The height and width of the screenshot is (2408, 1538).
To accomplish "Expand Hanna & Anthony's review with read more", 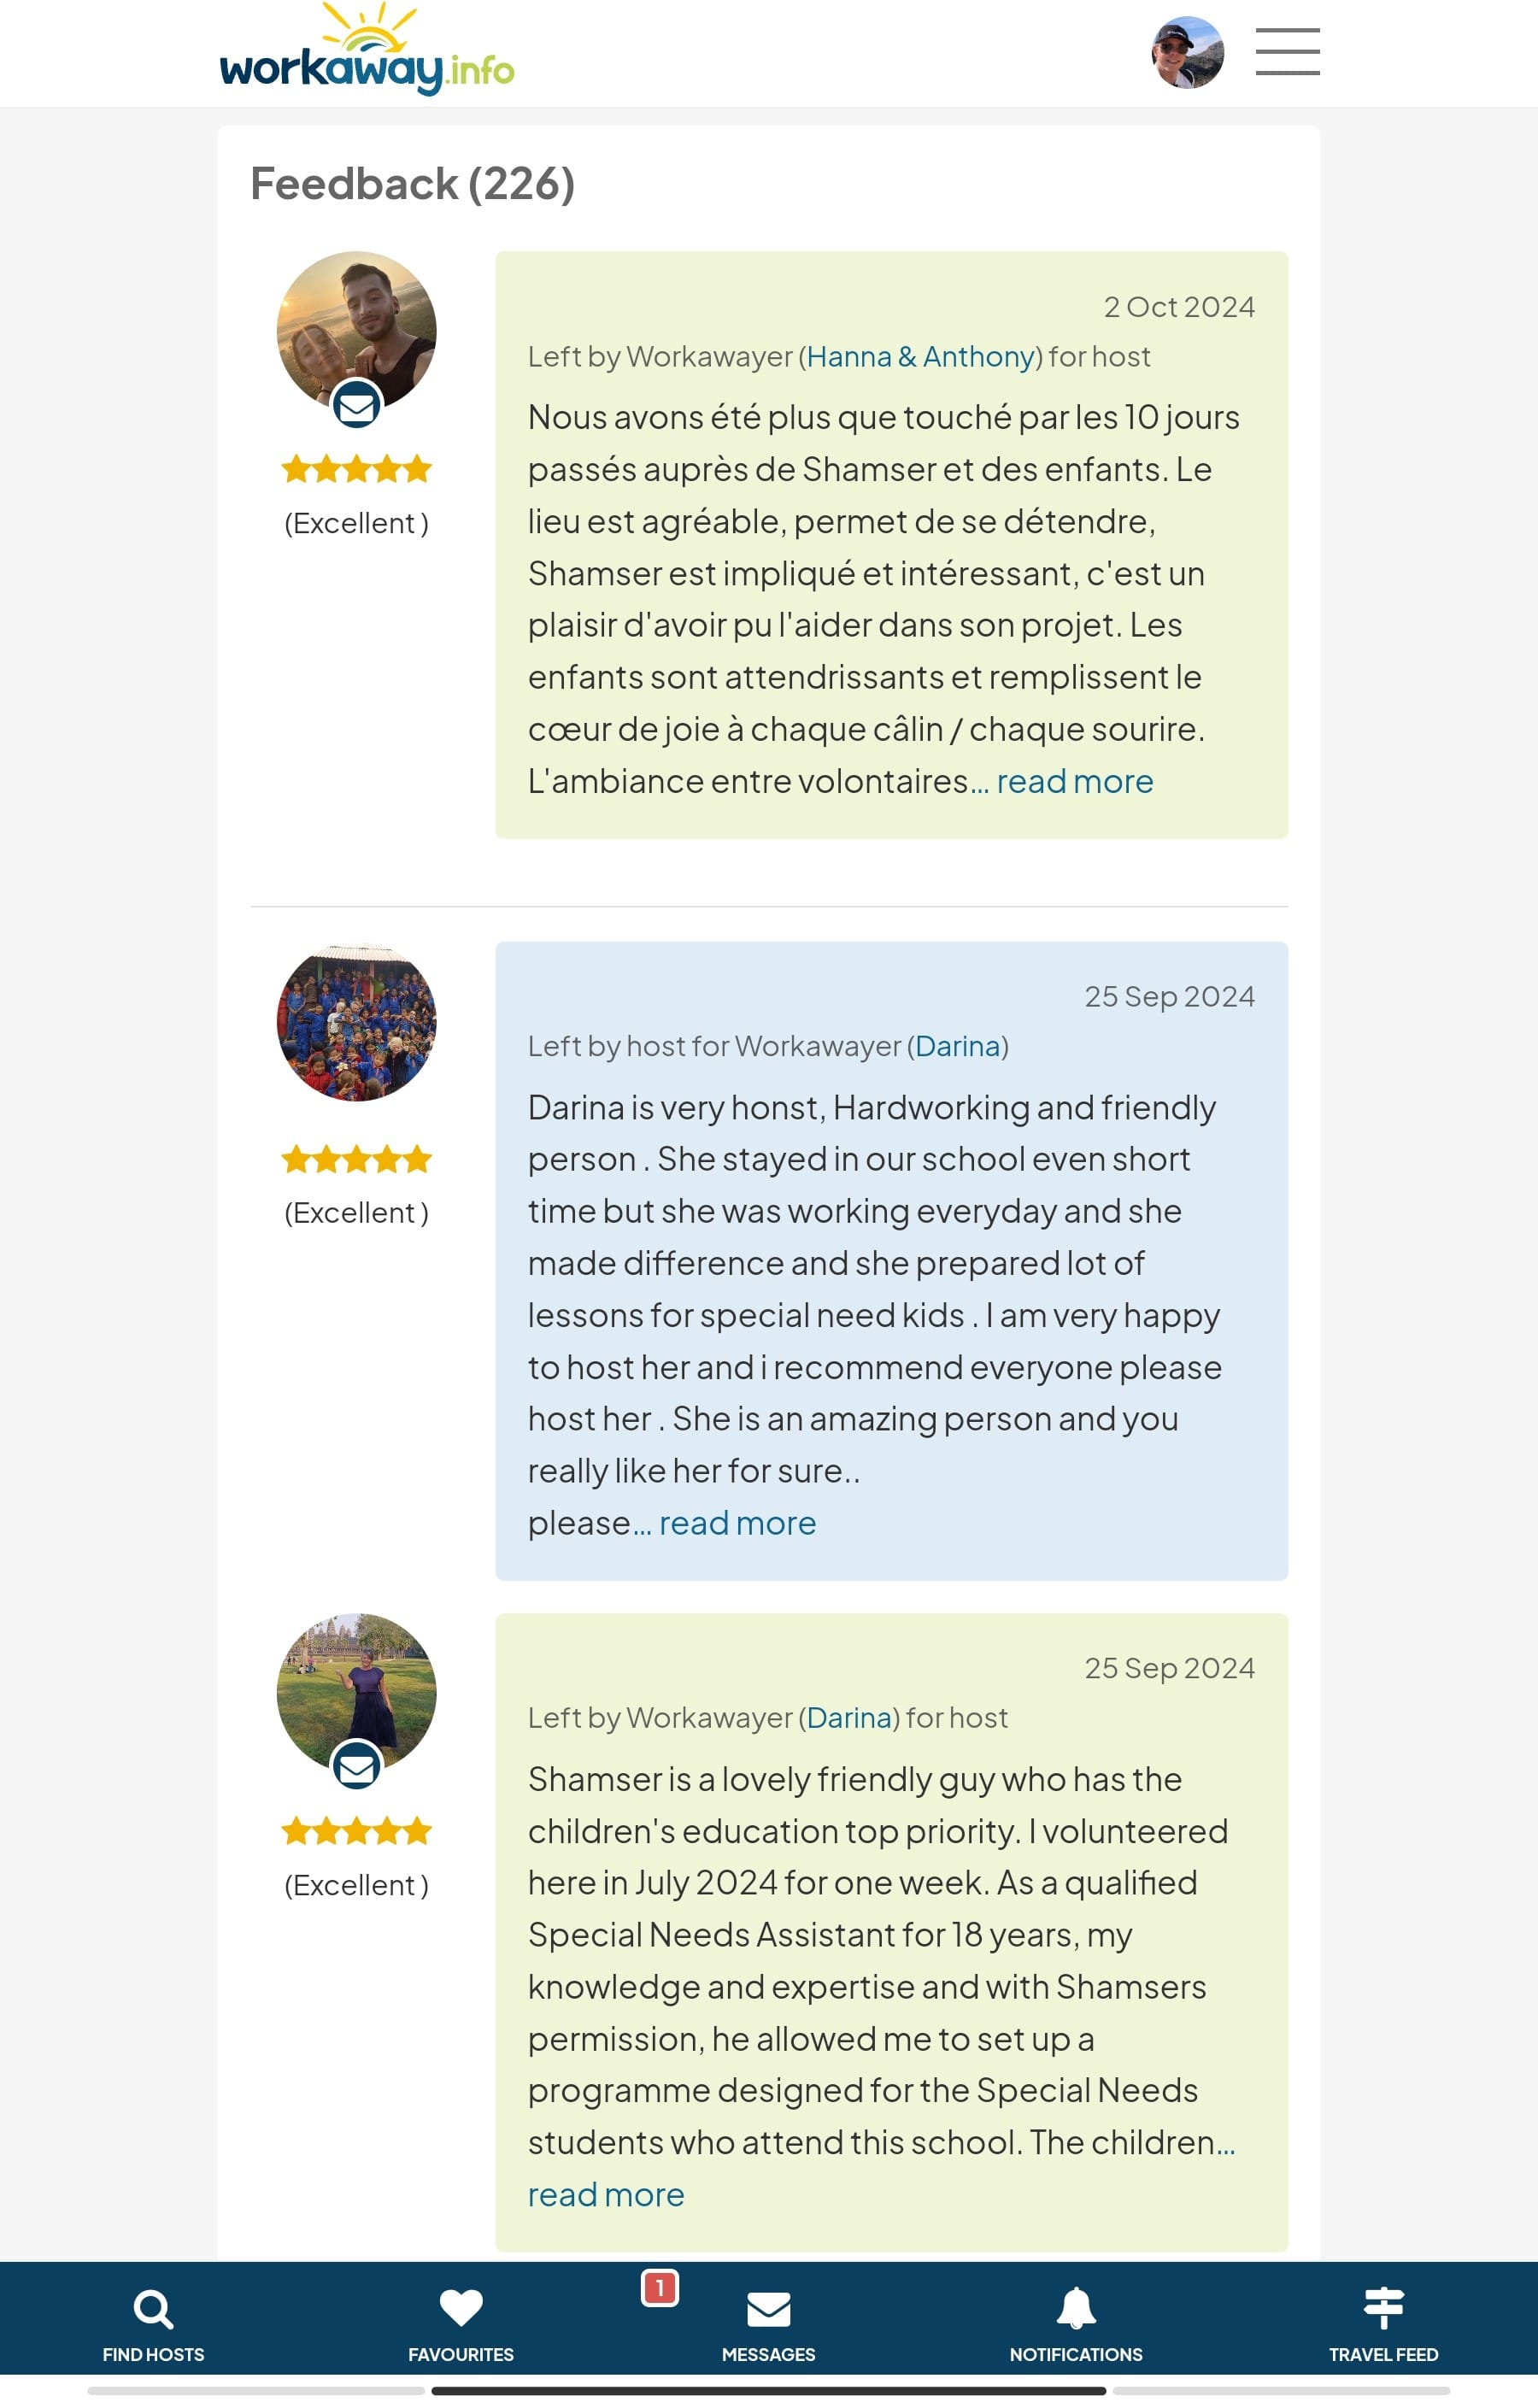I will point(1074,781).
